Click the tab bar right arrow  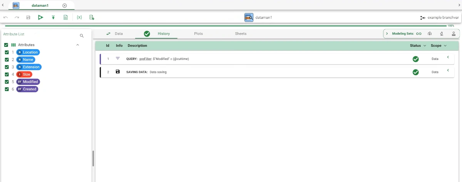pos(459,5)
